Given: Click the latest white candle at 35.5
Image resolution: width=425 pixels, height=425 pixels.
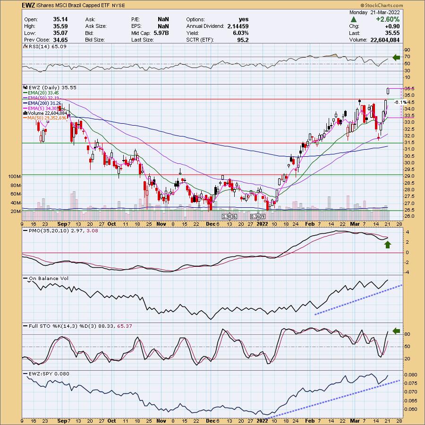Looking at the screenshot, I should [x=388, y=91].
